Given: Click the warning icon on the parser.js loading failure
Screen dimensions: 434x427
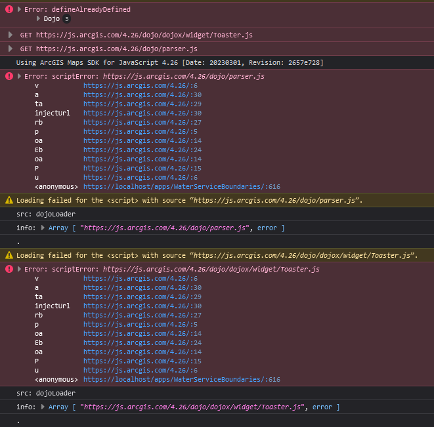Looking at the screenshot, I should [9, 200].
